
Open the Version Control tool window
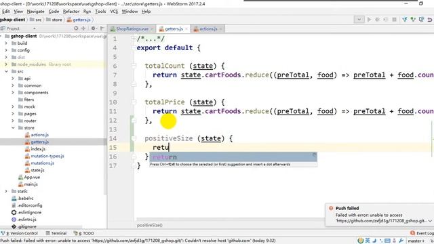click(x=20, y=233)
